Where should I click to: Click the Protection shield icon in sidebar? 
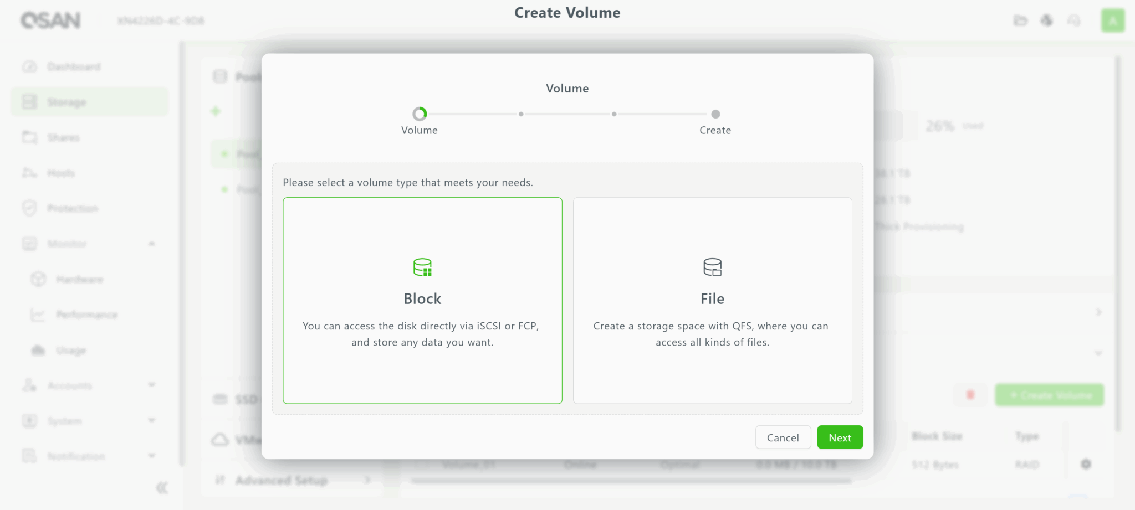29,208
